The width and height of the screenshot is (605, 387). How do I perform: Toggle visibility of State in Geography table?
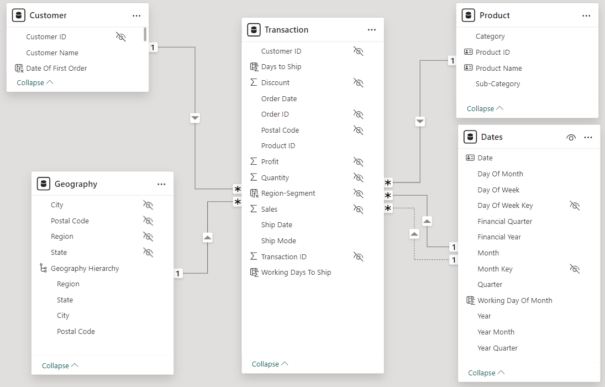148,252
